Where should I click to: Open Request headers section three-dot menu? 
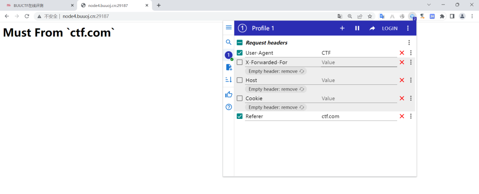pos(409,42)
